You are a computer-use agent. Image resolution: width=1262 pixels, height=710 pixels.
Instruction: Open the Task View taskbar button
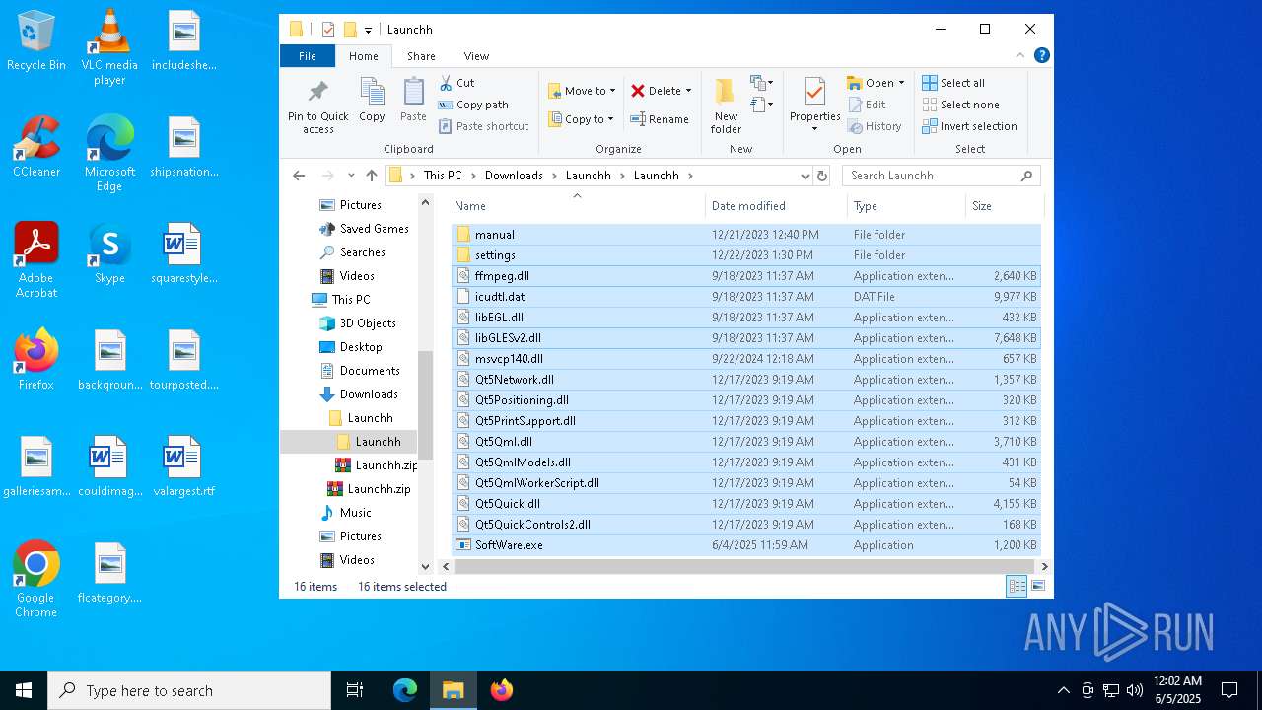coord(355,690)
